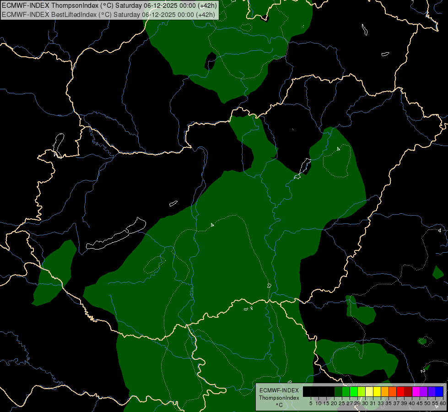The height and width of the screenshot is (412, 448).
Task: Select the yellow 31-33 legend swatch
Action: (x=377, y=392)
